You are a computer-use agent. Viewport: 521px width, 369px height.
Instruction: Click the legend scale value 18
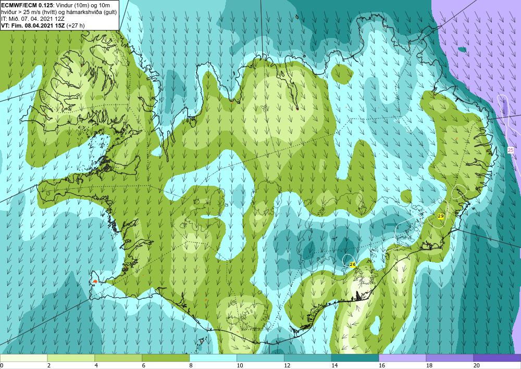[429, 366]
